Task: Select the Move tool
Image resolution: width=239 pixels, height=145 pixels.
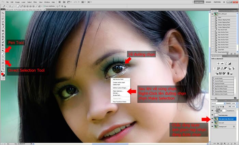Action: click(x=3, y=13)
